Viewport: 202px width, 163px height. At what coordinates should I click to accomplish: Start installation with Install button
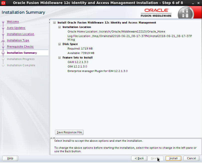tap(173, 158)
